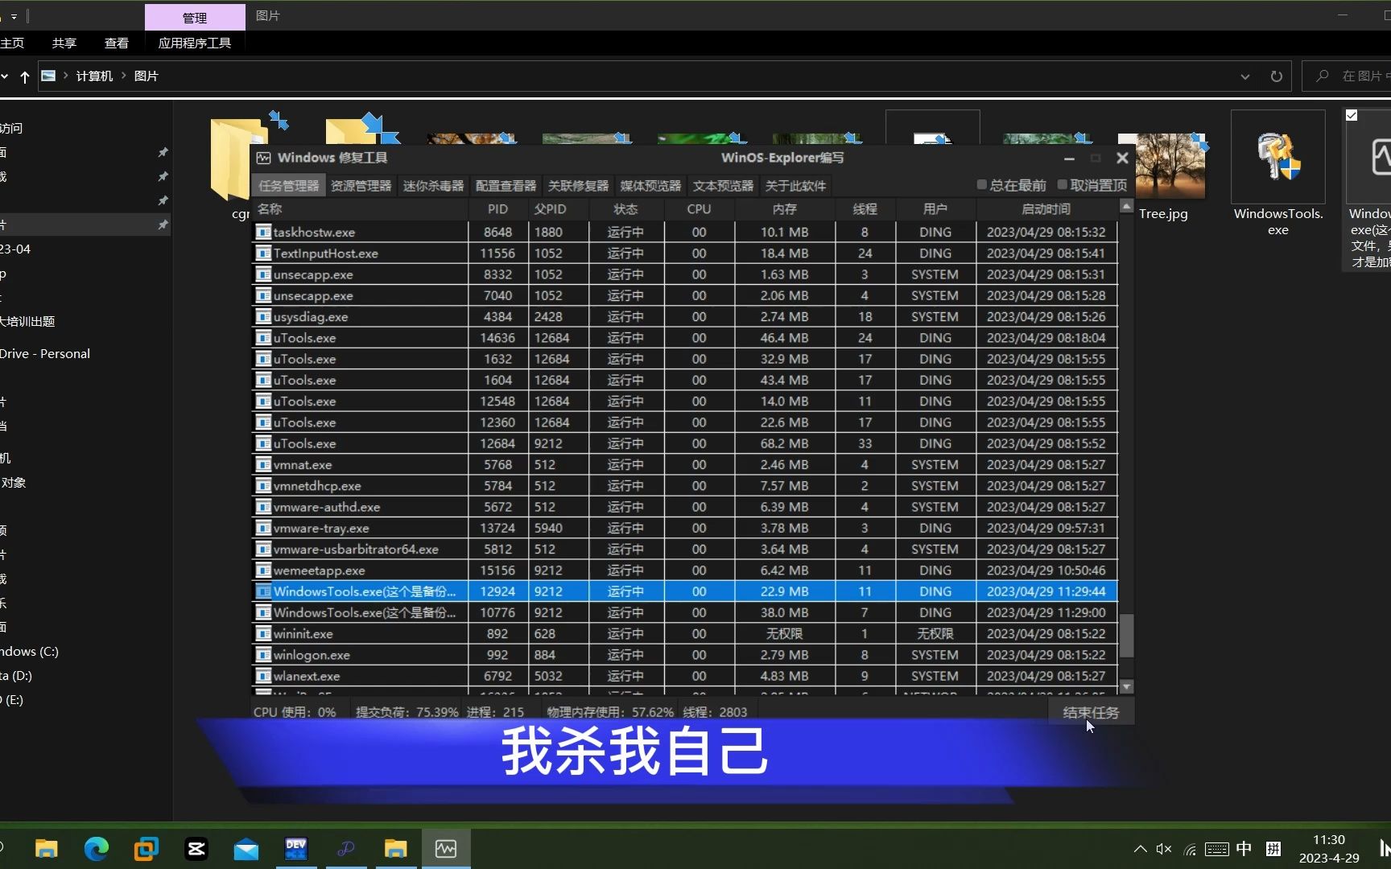
Task: Uncheck the selected file checkbox in Explorer
Action: pos(1352,116)
